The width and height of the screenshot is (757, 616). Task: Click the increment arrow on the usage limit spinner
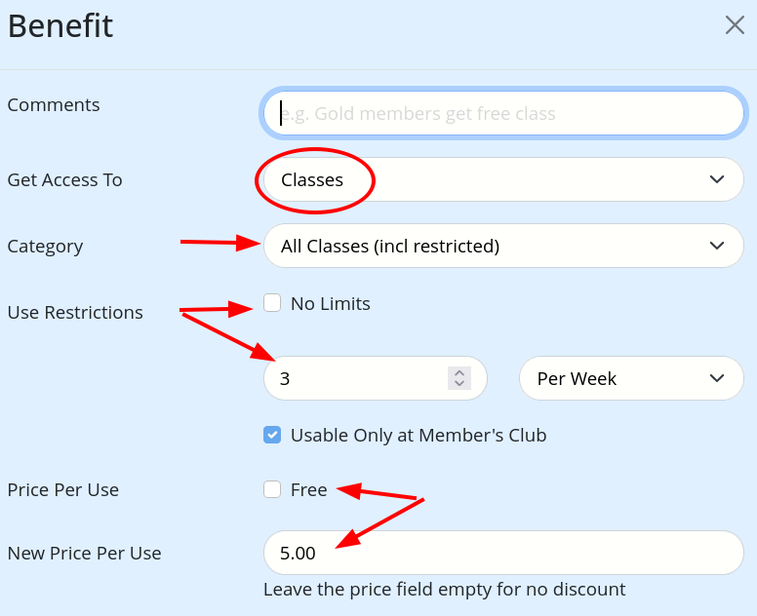click(458, 372)
